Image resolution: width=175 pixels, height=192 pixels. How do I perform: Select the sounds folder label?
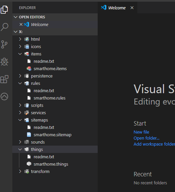tap(38, 142)
